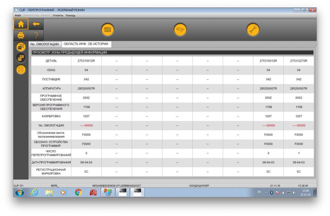Click the Bluetooth tray icon
The height and width of the screenshot is (216, 330).
click(x=272, y=193)
